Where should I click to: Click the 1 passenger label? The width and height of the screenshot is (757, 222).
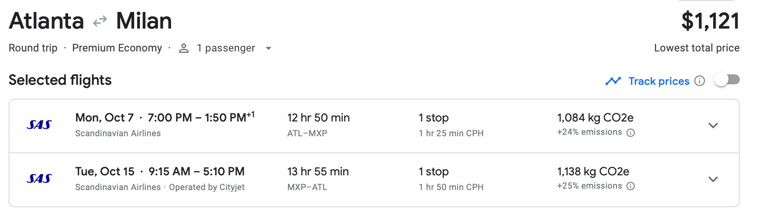(x=226, y=48)
